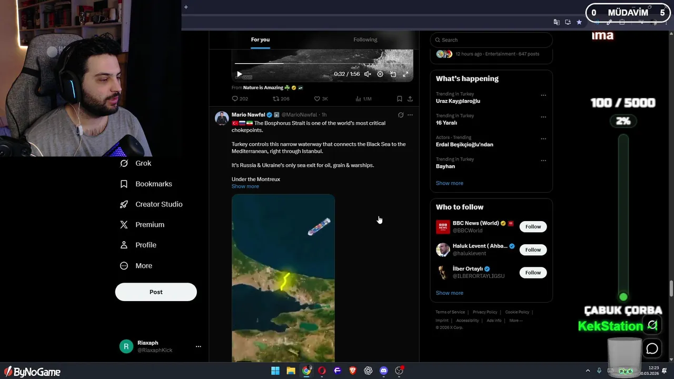Image resolution: width=674 pixels, height=379 pixels.
Task: Open Premium from the sidebar
Action: coord(143,225)
